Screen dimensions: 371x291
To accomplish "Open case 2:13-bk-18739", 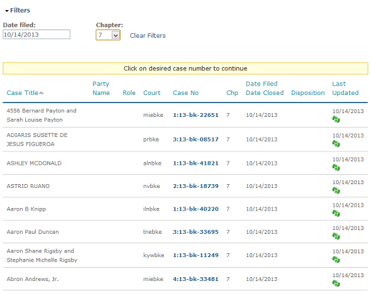I will pyautogui.click(x=196, y=186).
